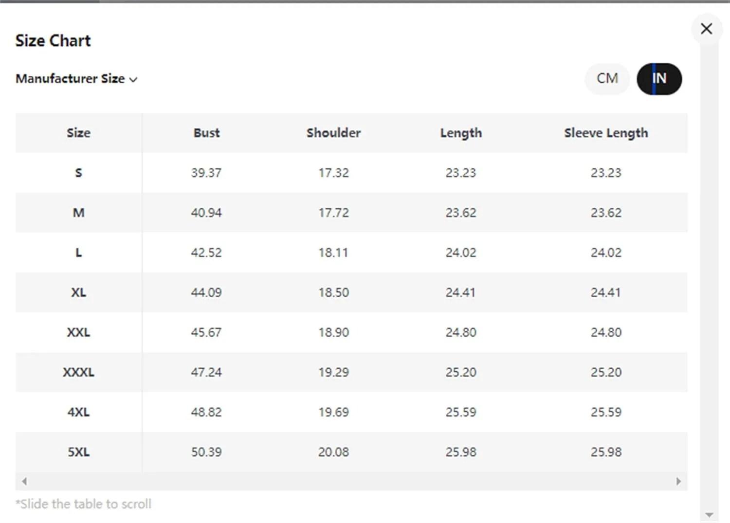Click the M shoulder value 17.72
The width and height of the screenshot is (730, 523).
[333, 213]
